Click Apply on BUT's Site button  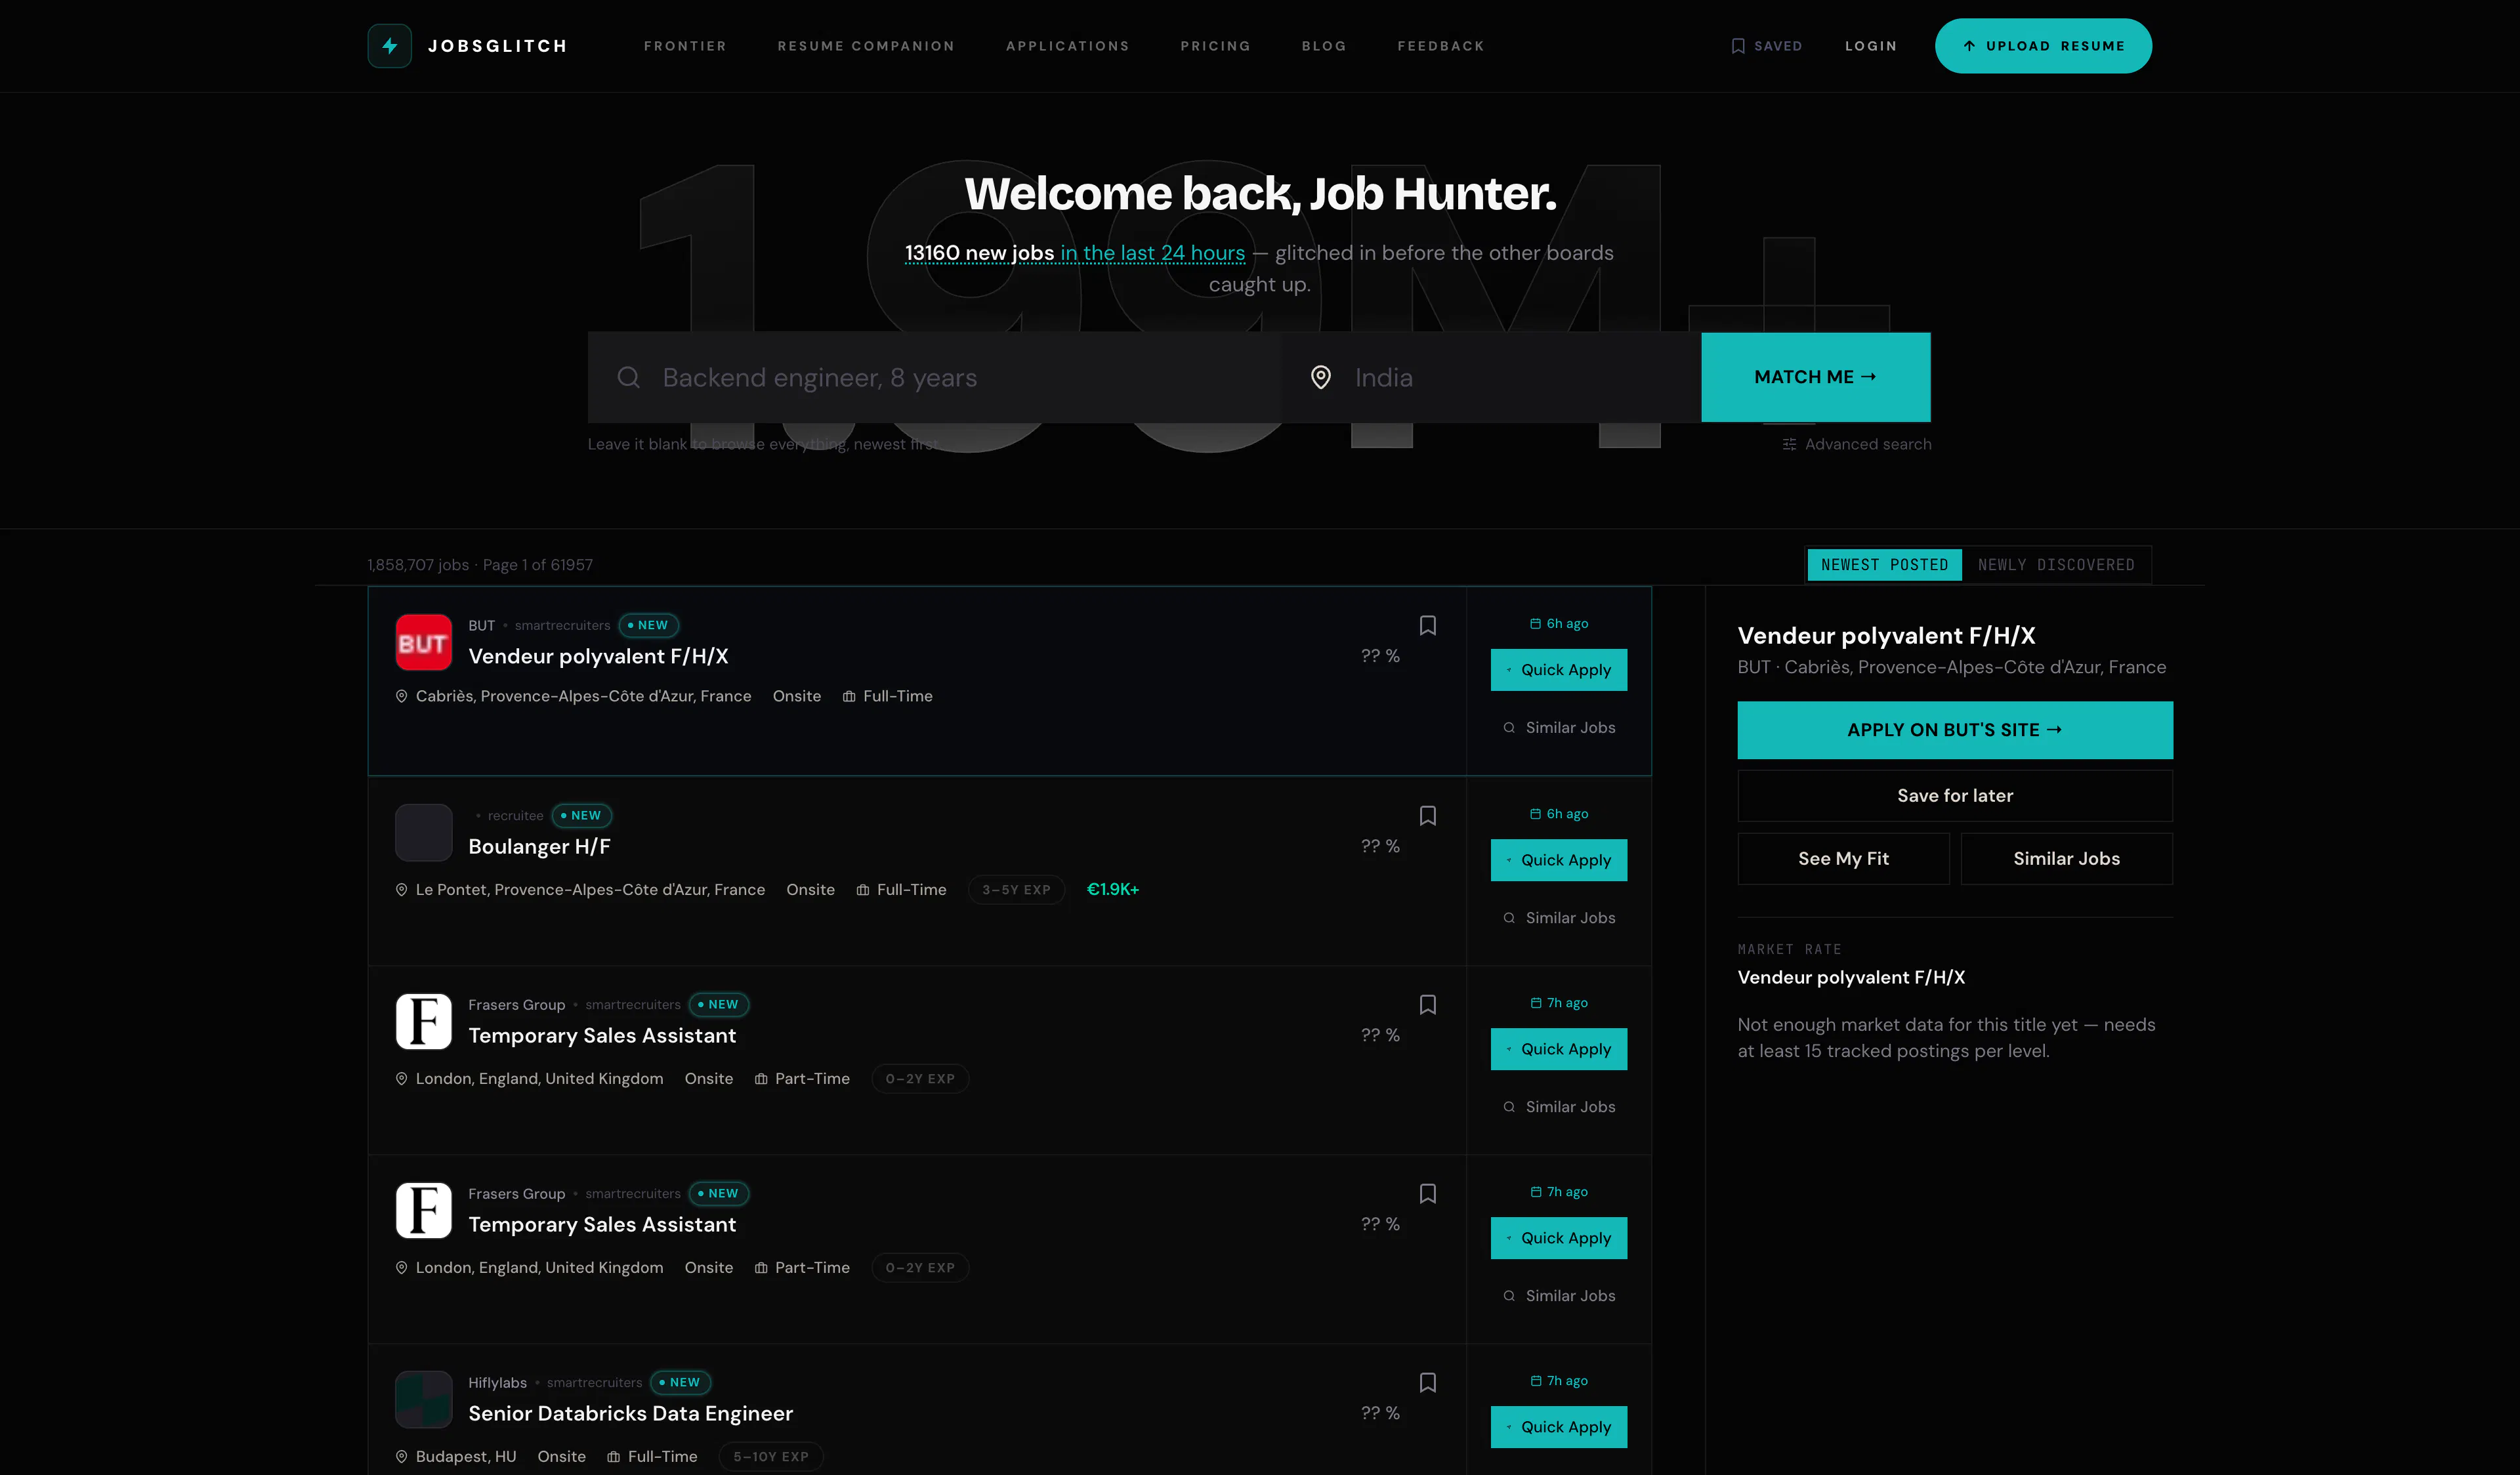pos(1955,730)
